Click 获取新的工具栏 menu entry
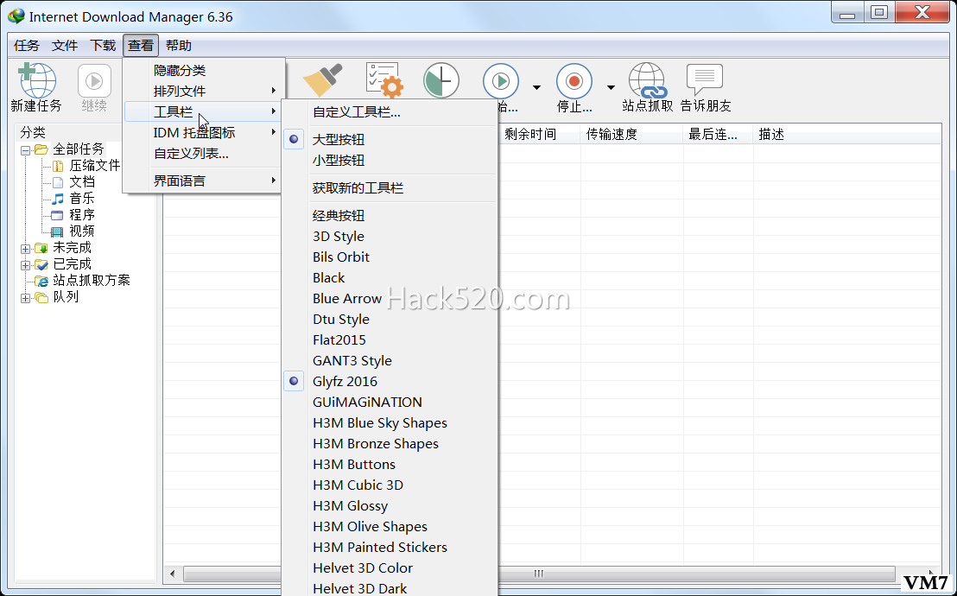Image resolution: width=957 pixels, height=596 pixels. [x=358, y=188]
